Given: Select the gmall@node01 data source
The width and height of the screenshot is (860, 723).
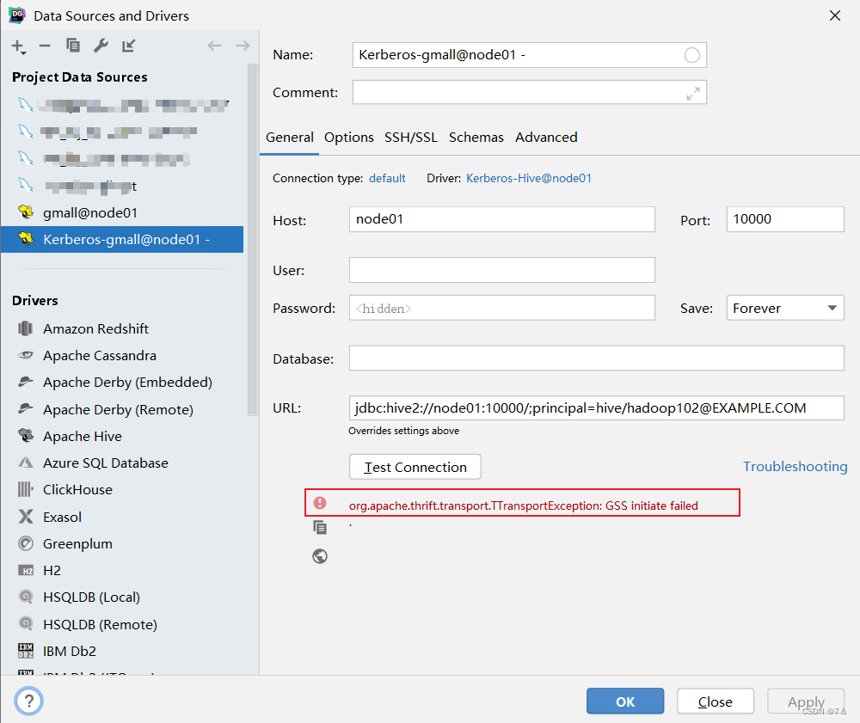Looking at the screenshot, I should click(122, 212).
